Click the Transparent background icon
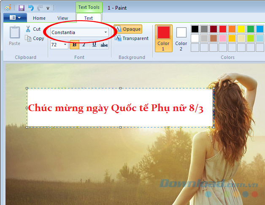The image size is (265, 205). pos(118,38)
